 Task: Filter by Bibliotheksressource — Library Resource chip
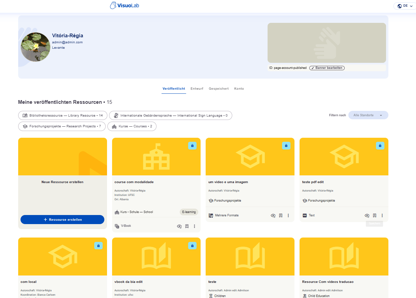pyautogui.click(x=63, y=115)
